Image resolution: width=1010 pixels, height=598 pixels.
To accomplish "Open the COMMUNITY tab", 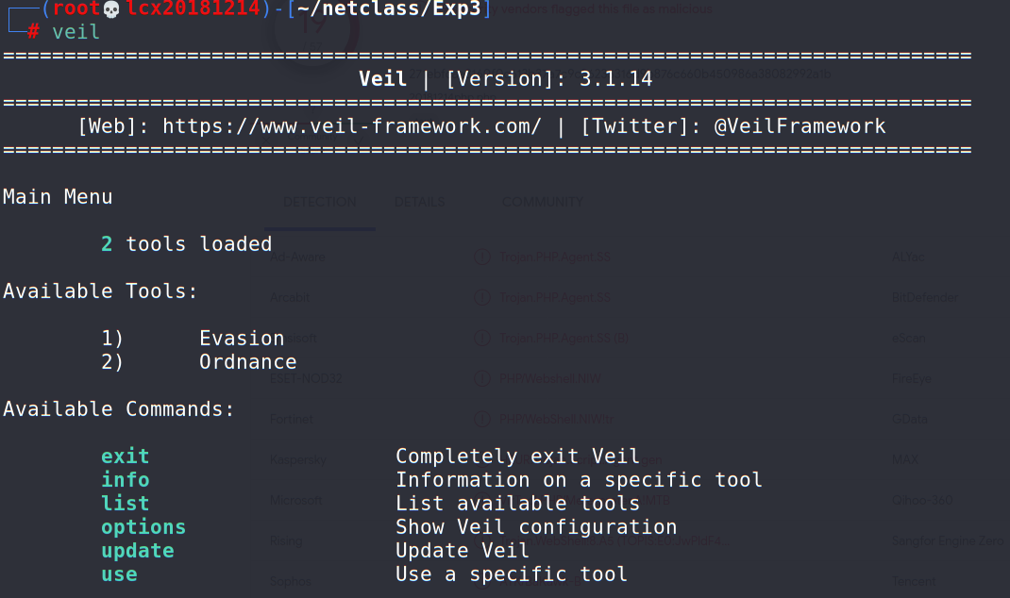I will [x=543, y=202].
